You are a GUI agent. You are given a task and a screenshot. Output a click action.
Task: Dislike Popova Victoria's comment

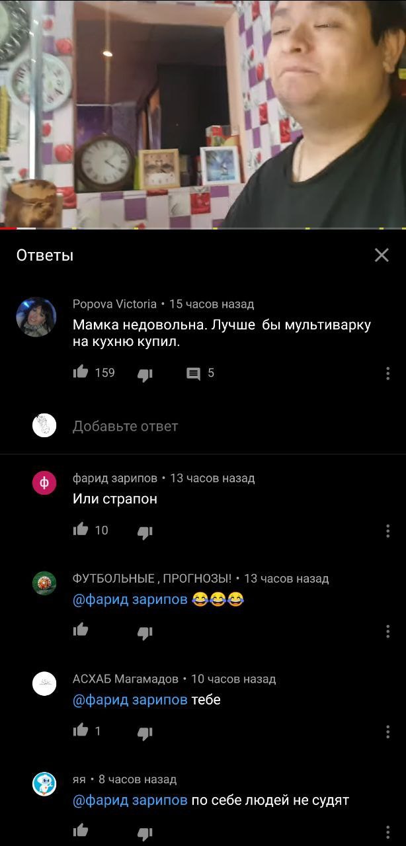pos(145,374)
